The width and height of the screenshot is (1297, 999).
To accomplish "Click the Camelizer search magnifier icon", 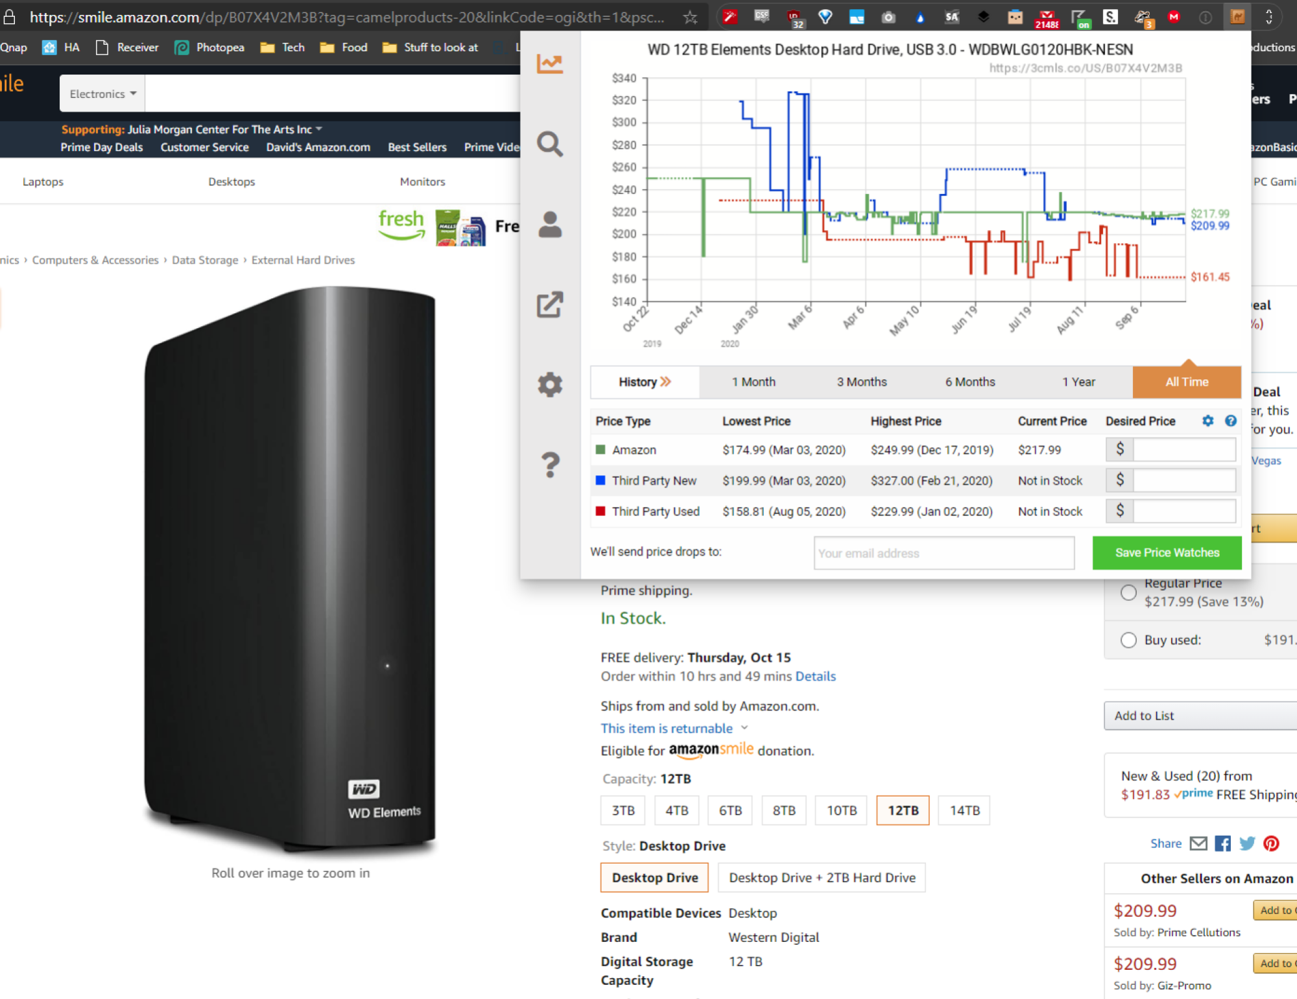I will [x=549, y=144].
